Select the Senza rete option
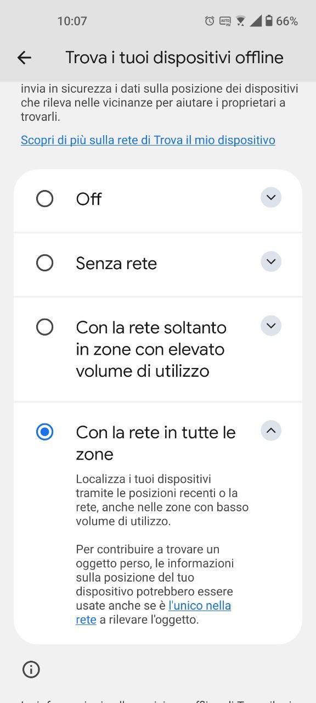 pyautogui.click(x=44, y=263)
